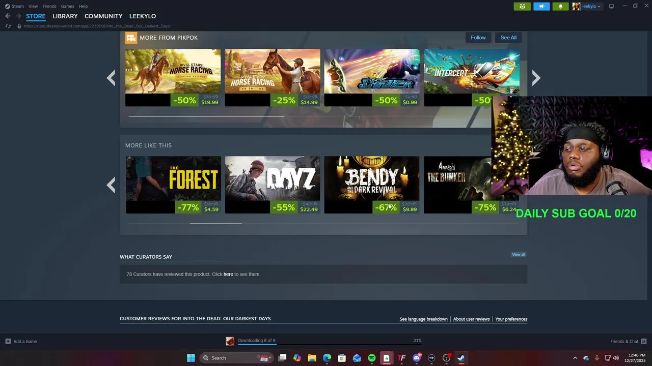Open Spotify from the taskbar
This screenshot has width=652, height=366.
[372, 358]
